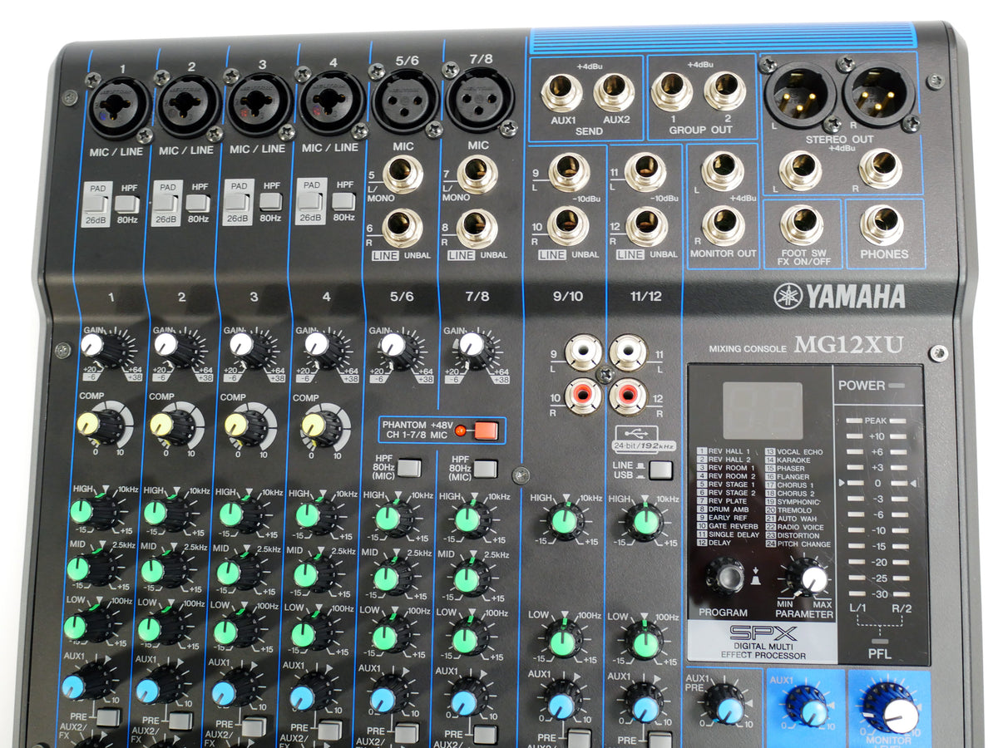The image size is (998, 748).
Task: Adjust the channel 3 HIGH EQ knob
Action: point(238,514)
